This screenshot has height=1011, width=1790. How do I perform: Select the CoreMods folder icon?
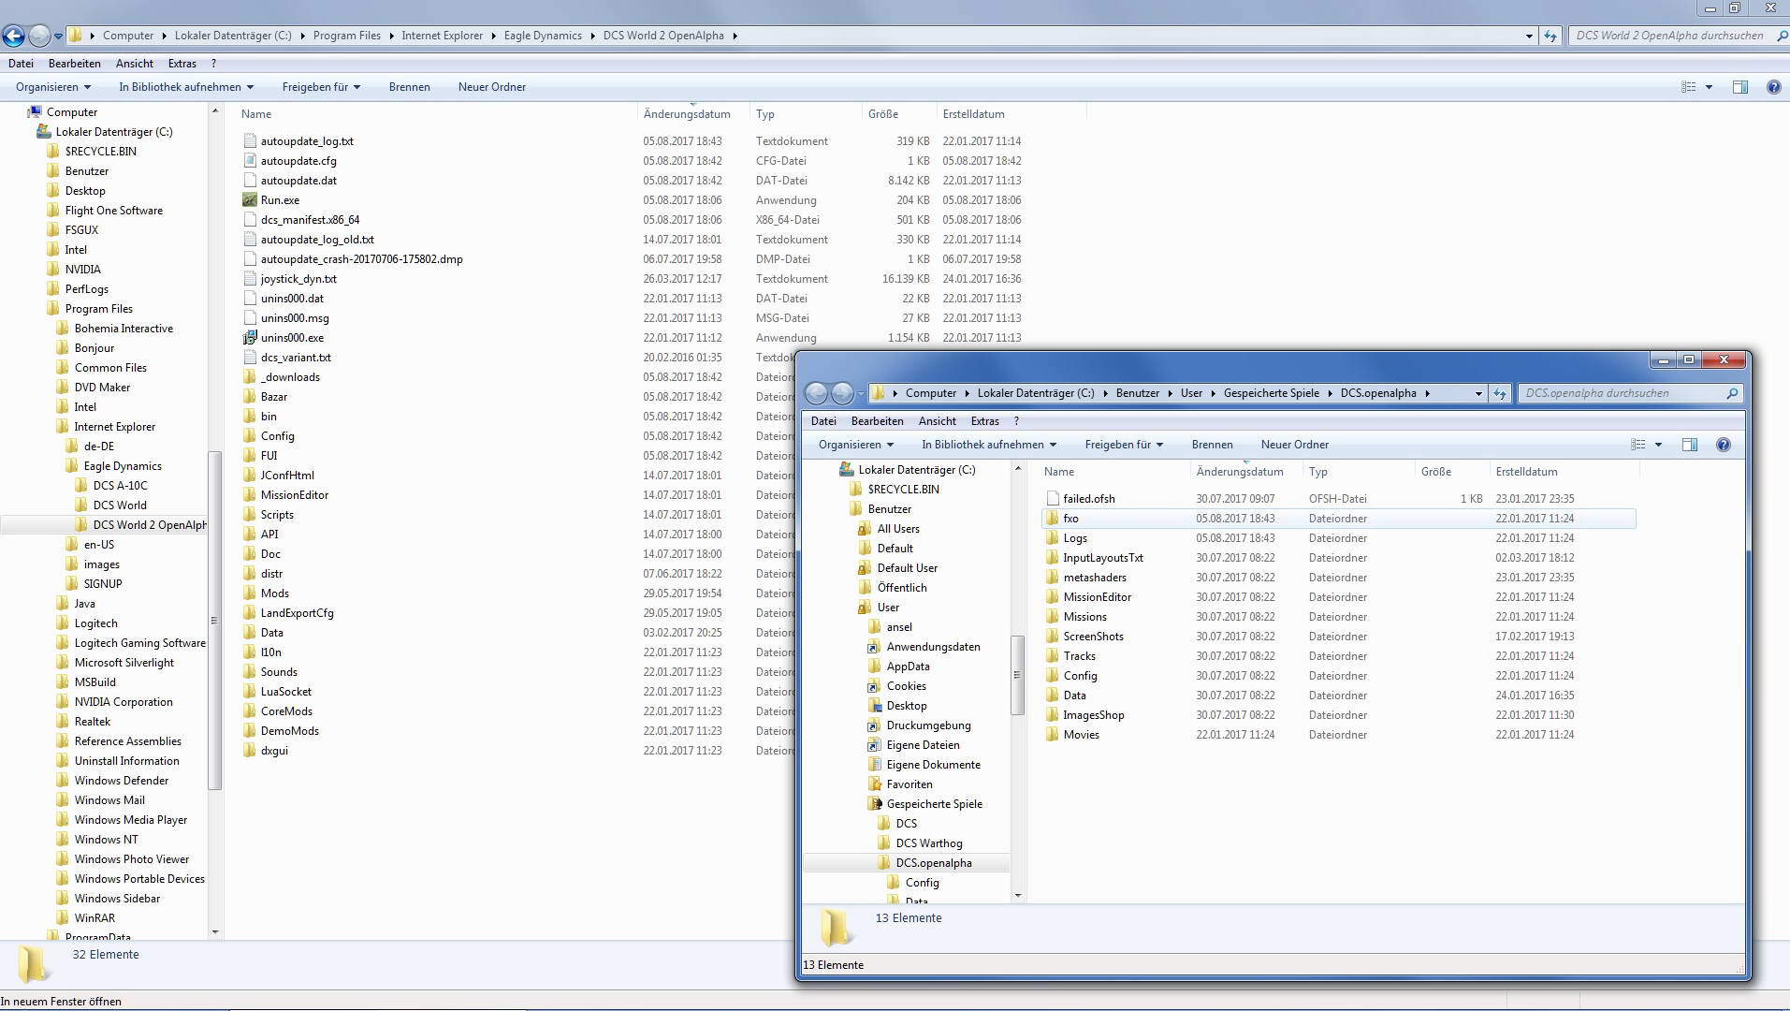[x=249, y=711]
